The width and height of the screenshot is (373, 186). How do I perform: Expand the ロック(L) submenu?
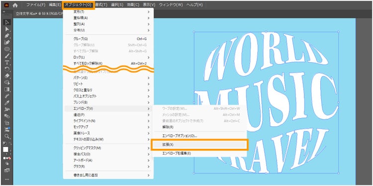(108, 57)
